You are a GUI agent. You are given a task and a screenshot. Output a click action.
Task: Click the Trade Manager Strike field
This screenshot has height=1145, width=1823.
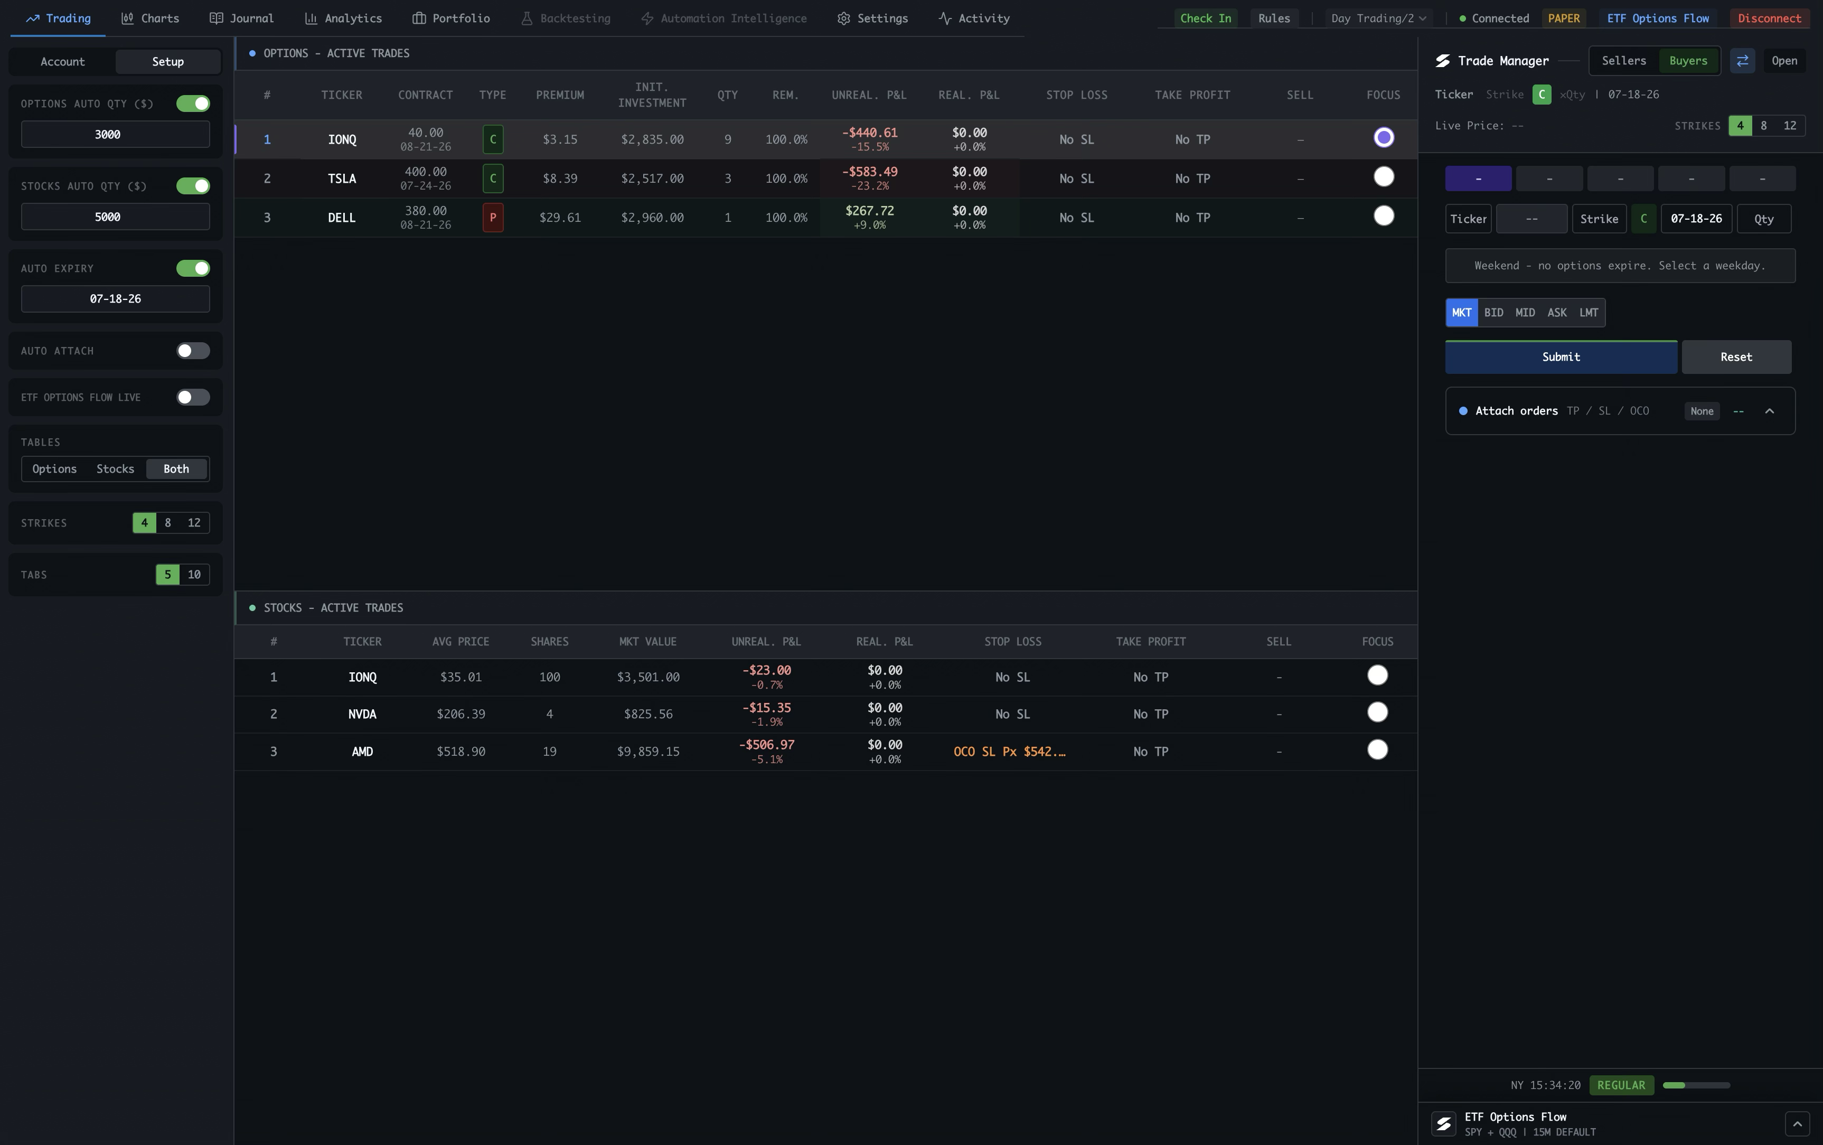click(1599, 219)
